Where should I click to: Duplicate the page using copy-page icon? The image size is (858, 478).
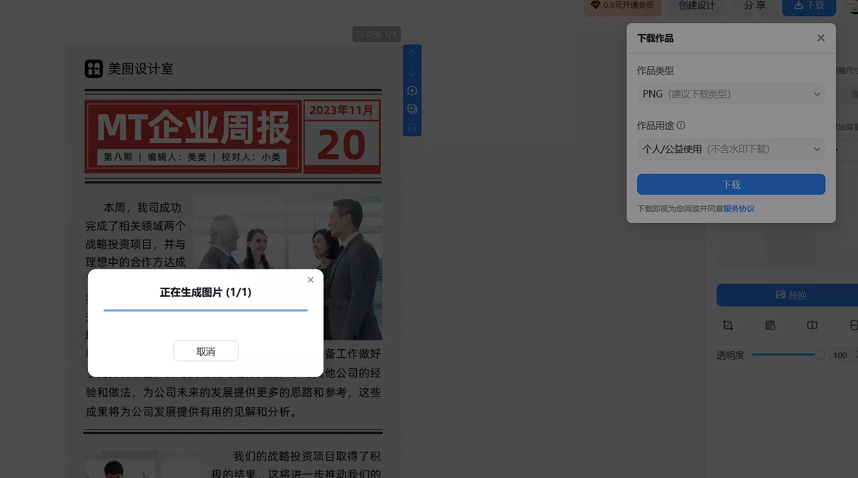pyautogui.click(x=412, y=109)
